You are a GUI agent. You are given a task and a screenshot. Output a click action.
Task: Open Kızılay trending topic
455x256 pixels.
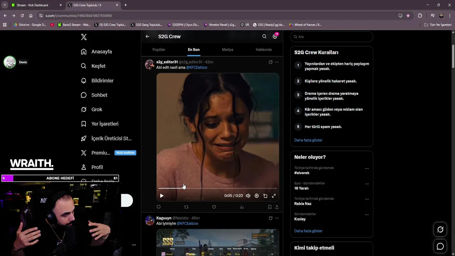click(300, 219)
